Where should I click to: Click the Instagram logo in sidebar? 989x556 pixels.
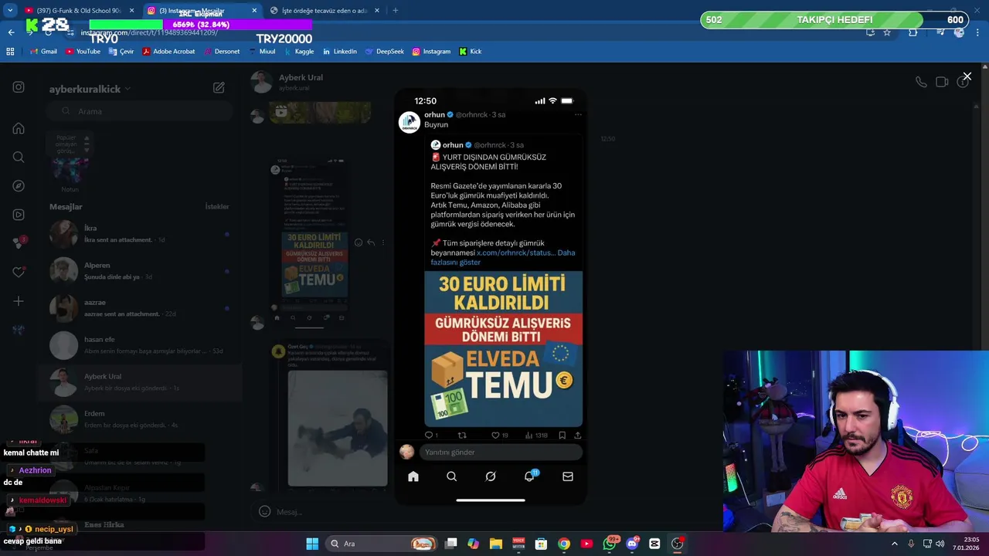(x=19, y=87)
